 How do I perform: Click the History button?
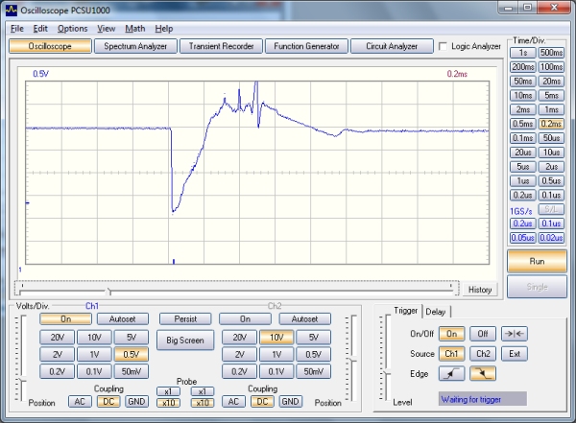click(480, 290)
